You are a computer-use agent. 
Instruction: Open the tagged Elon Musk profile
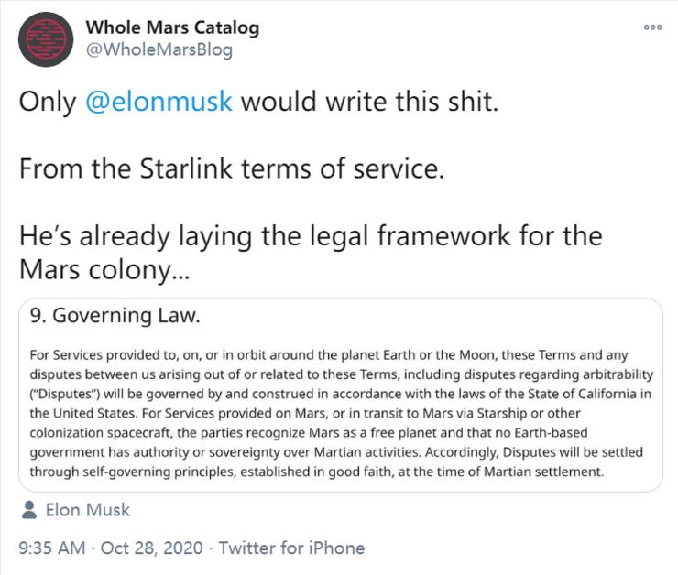click(88, 510)
